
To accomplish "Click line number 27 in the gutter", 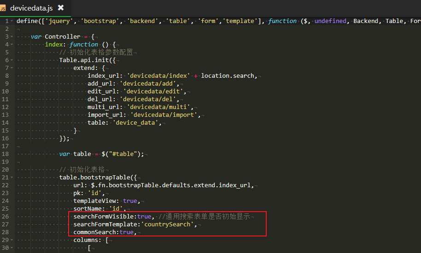I will [x=6, y=224].
